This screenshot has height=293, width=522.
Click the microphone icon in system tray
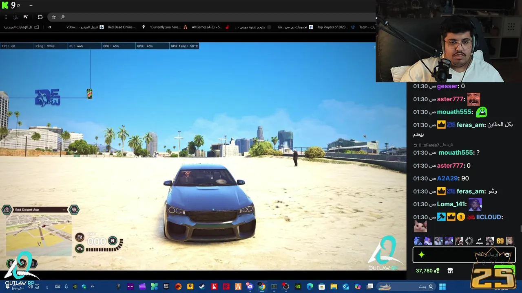66,287
